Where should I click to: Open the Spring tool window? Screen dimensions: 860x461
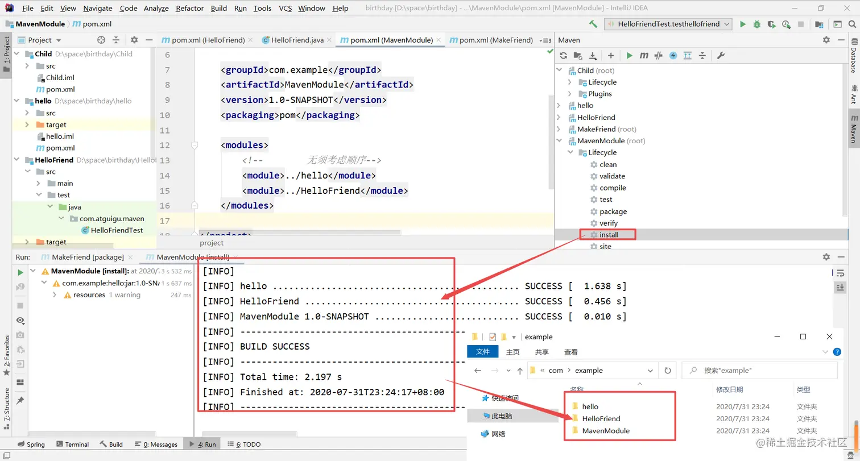(x=31, y=444)
